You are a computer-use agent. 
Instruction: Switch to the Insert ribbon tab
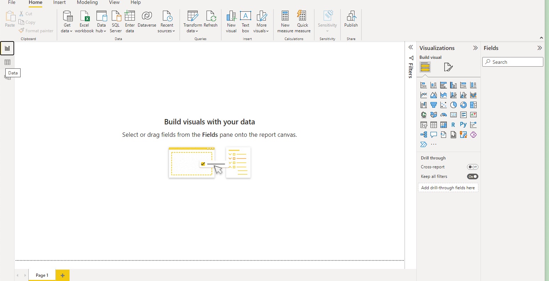tap(60, 2)
